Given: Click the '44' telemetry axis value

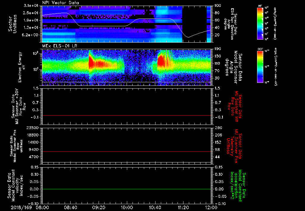Looking at the screenshot, I should 217,157.
